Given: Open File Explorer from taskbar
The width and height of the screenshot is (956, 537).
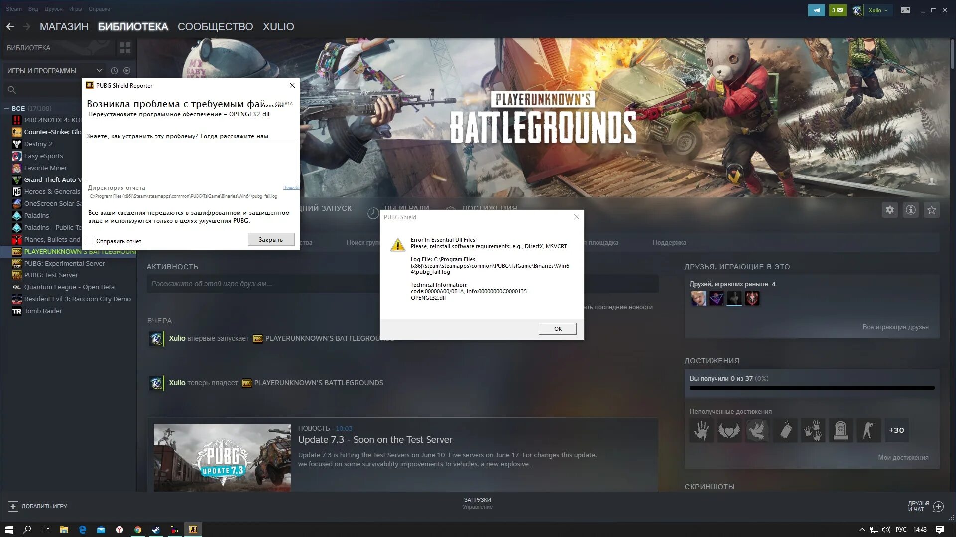Looking at the screenshot, I should tap(64, 530).
